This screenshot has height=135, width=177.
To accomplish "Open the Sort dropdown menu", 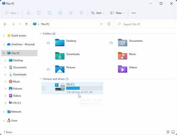I will coord(97,13).
